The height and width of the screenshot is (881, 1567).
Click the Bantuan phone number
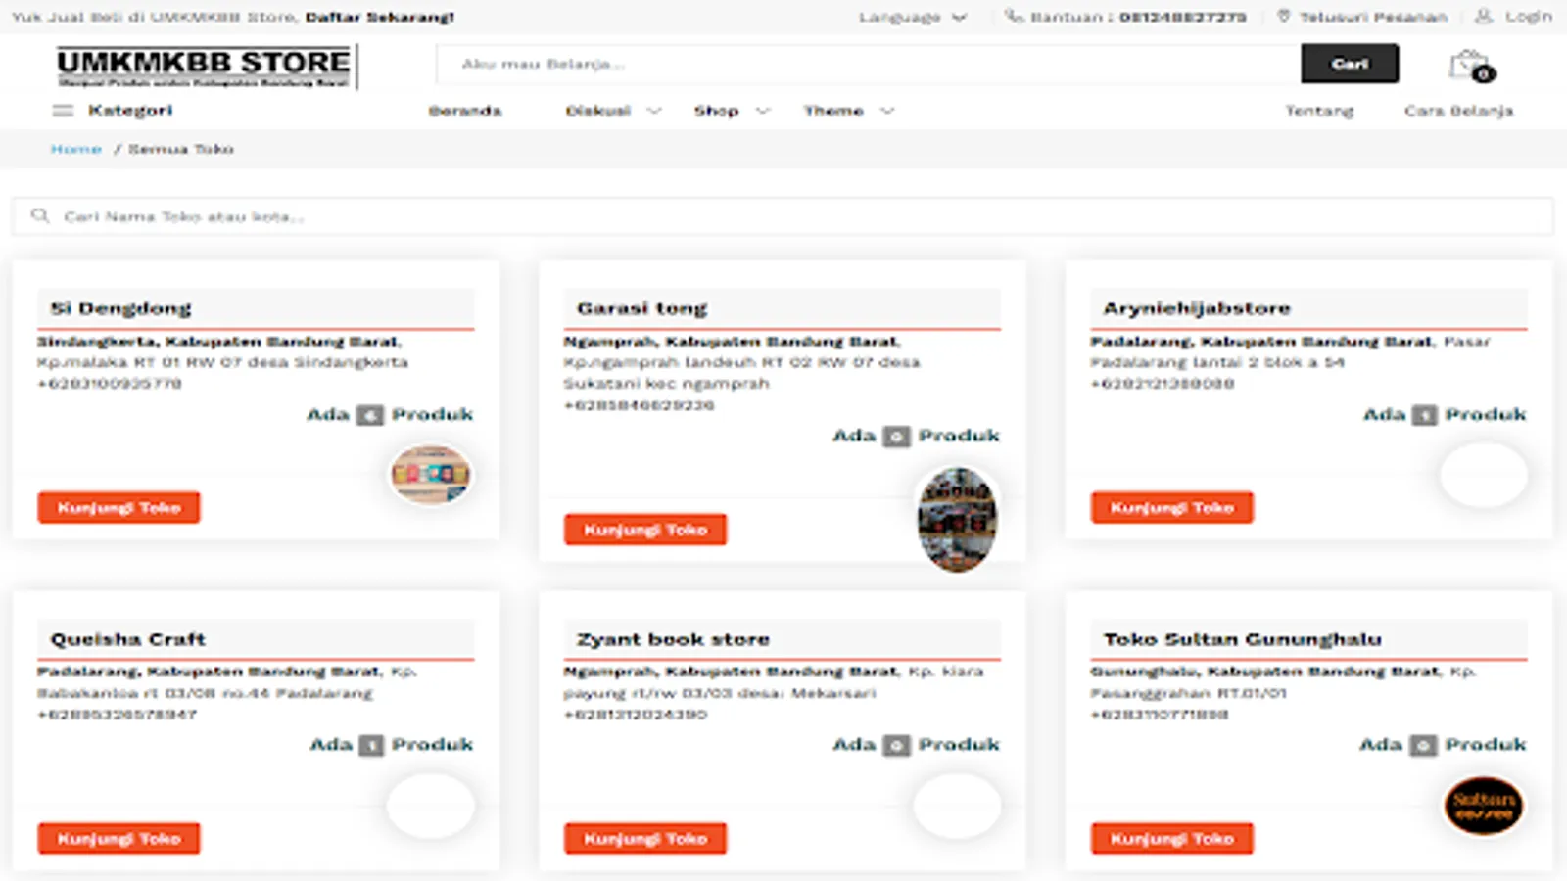point(1183,17)
